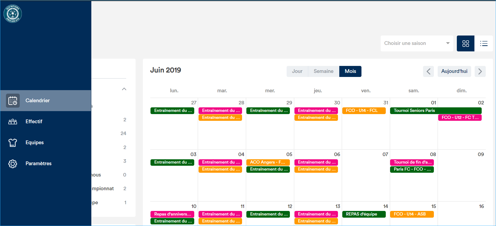Open orange Entraînement event on 30

(x=316, y=118)
